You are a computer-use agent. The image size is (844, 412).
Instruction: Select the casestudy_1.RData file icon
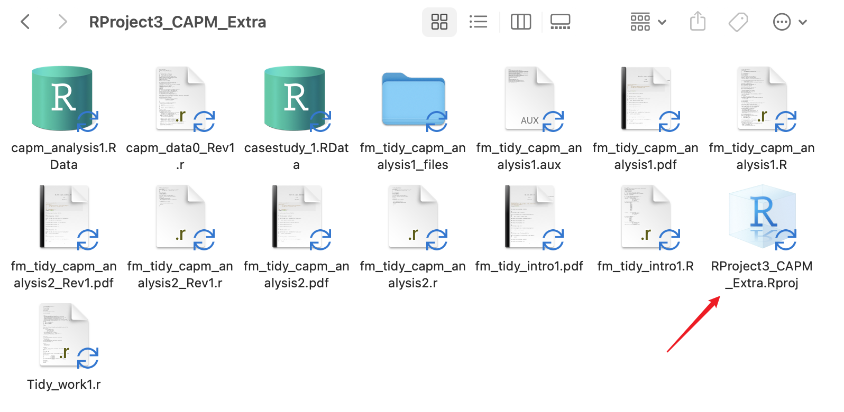click(295, 98)
